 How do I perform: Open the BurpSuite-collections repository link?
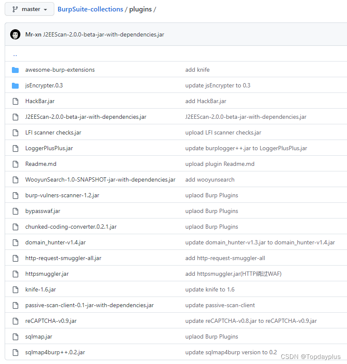(x=90, y=9)
